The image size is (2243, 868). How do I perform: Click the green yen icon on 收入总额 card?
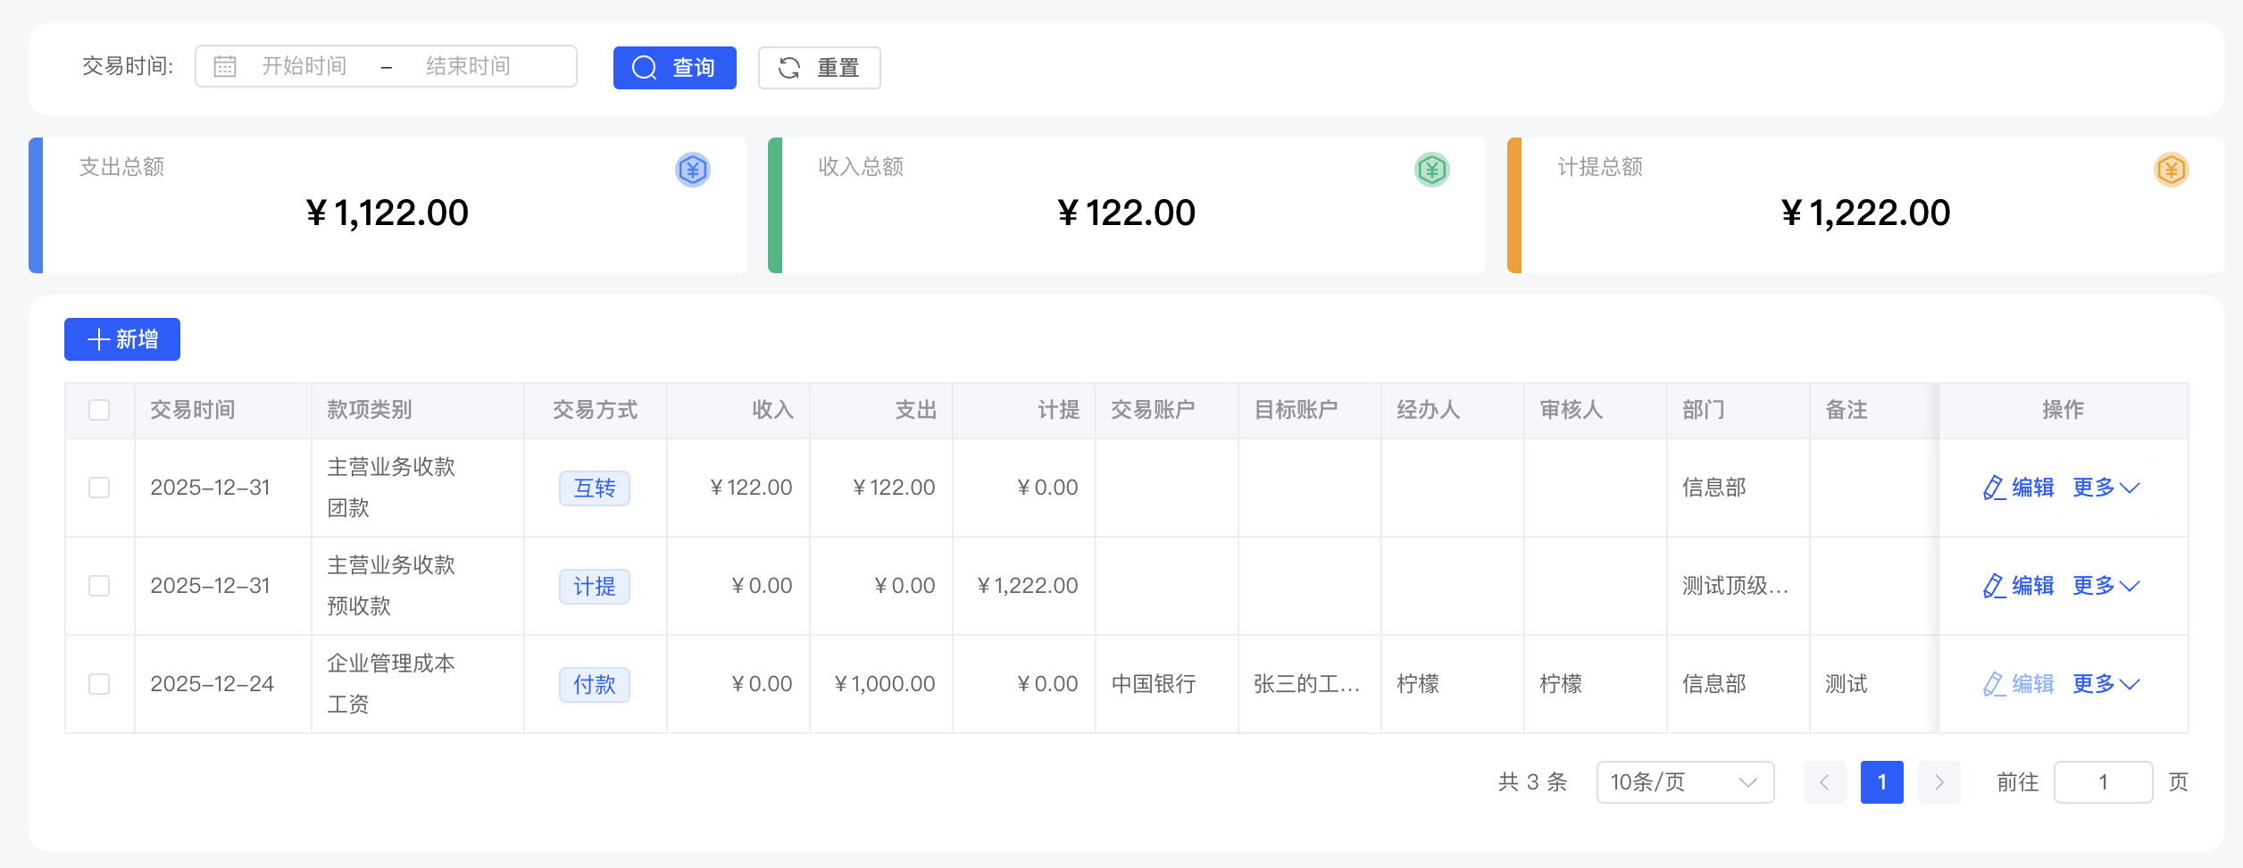pyautogui.click(x=1431, y=170)
